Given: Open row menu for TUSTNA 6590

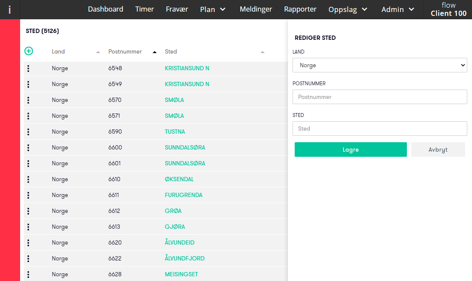Looking at the screenshot, I should coord(28,132).
